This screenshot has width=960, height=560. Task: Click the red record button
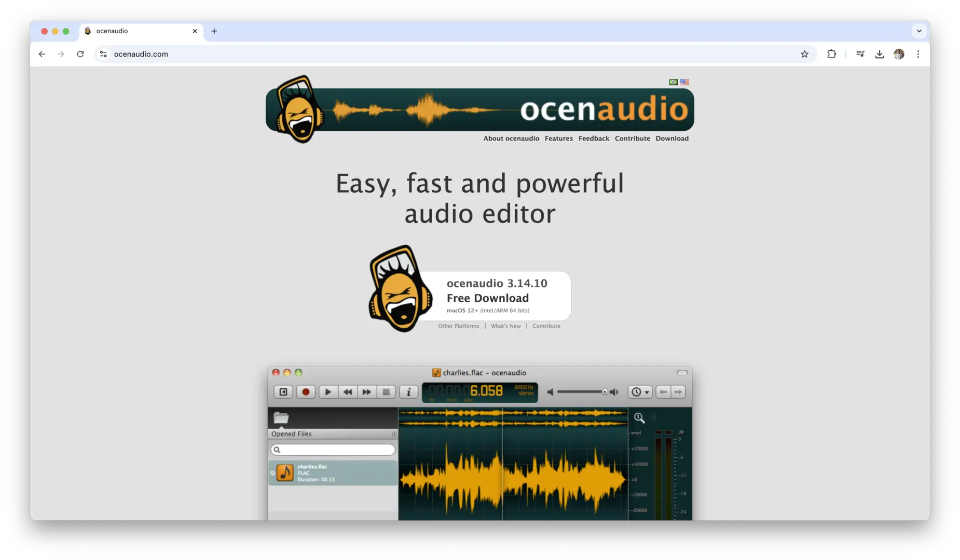(306, 392)
